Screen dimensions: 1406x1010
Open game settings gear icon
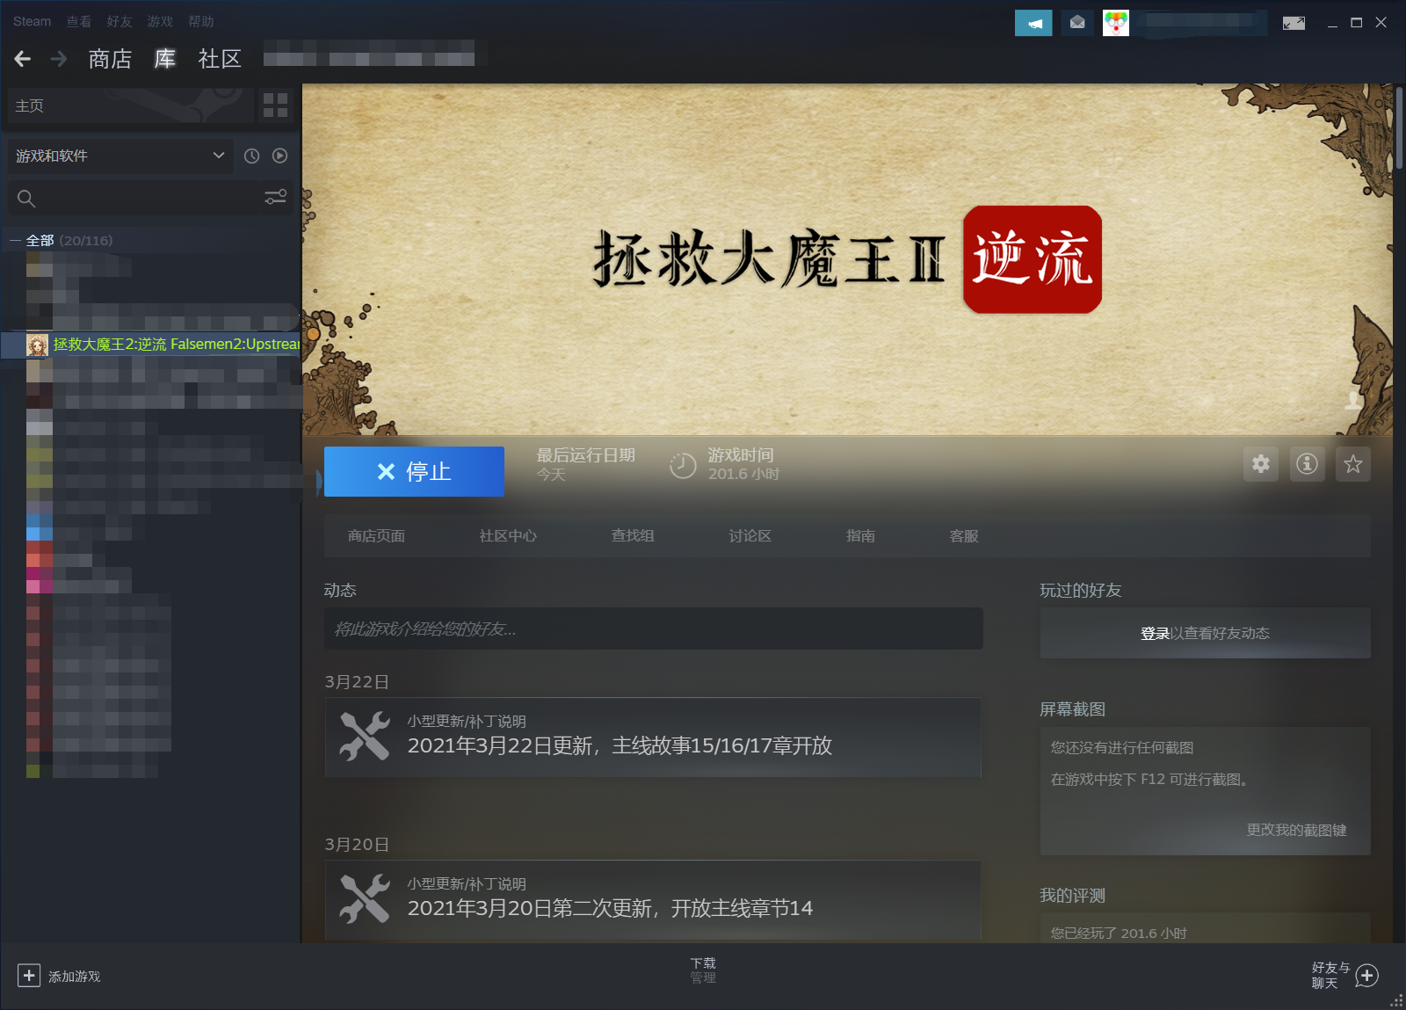click(1261, 463)
